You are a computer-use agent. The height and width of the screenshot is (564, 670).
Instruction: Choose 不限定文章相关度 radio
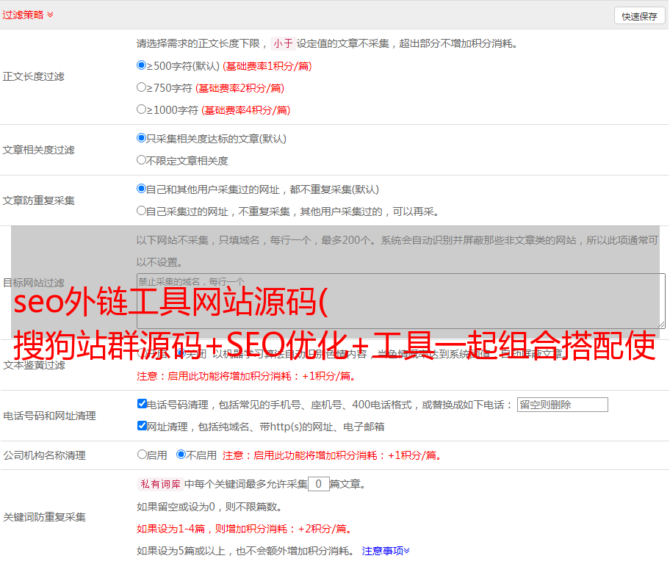[141, 160]
